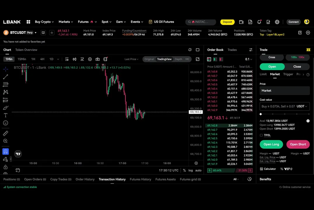Click the cost value amount input field
The height and width of the screenshot is (210, 314).
pyautogui.click(x=278, y=106)
